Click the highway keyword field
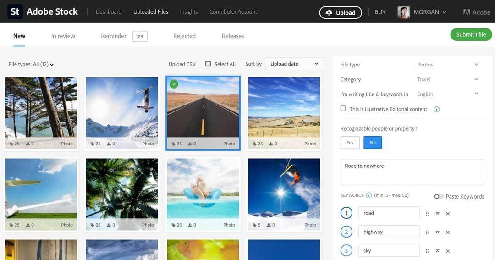The image size is (495, 260). [389, 232]
